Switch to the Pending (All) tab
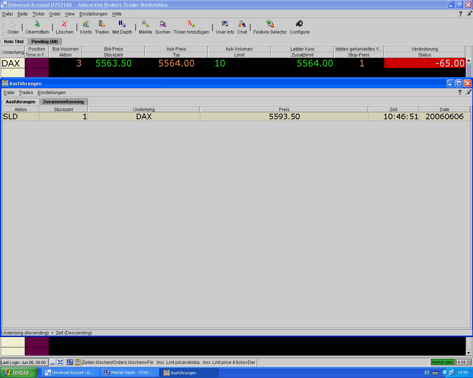473x378 pixels. tap(45, 42)
